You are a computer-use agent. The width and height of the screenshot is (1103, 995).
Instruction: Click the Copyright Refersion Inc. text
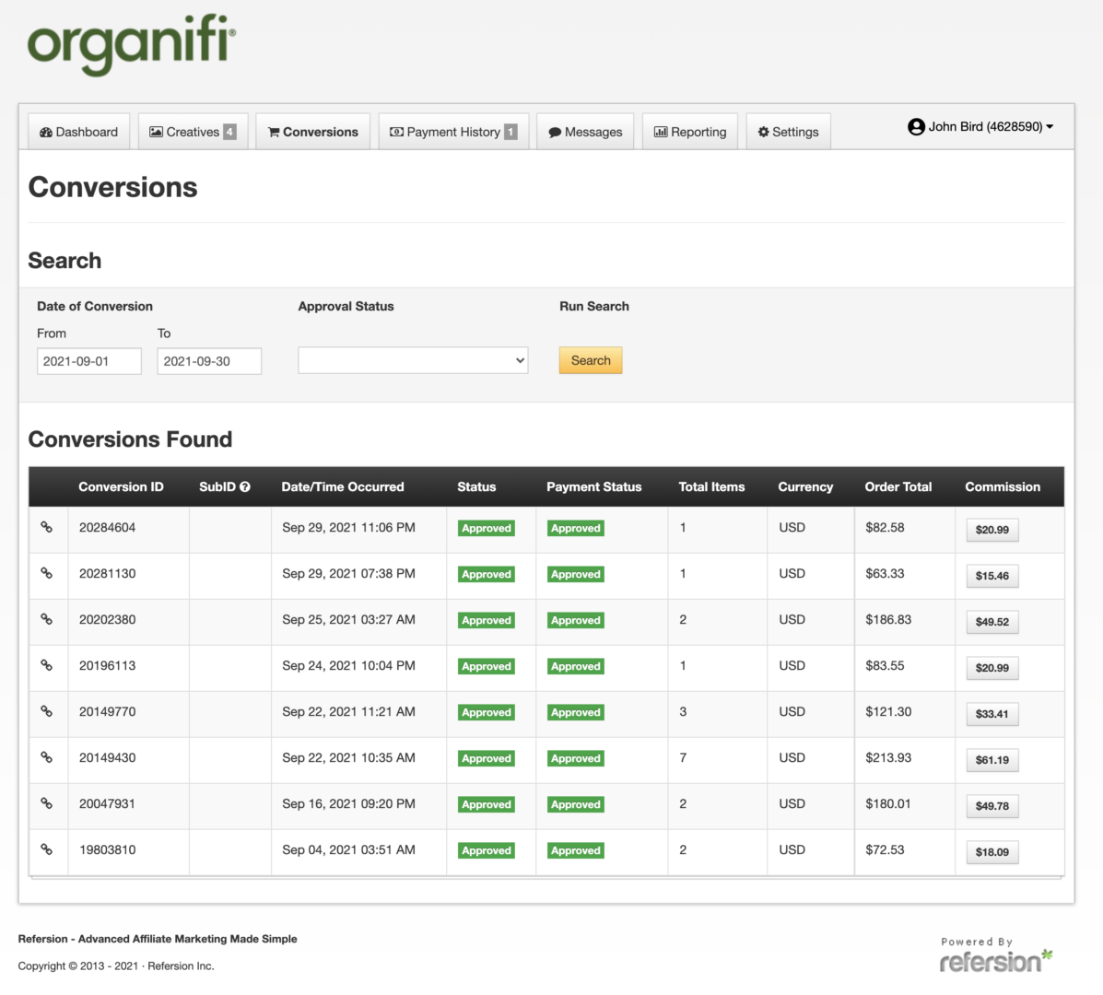(116, 966)
